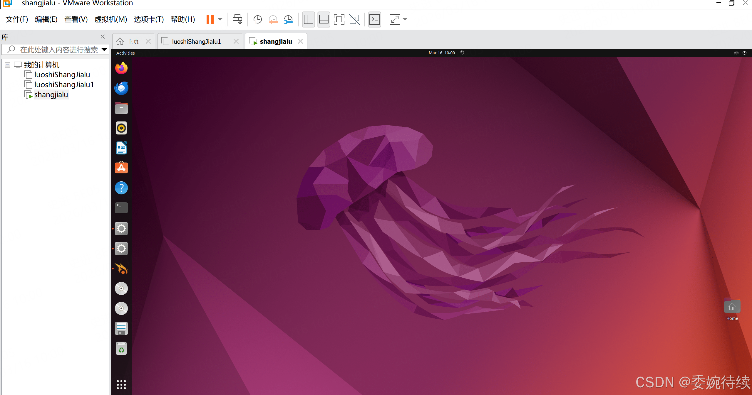Expand the stretch guest dropdown arrow

tap(405, 19)
